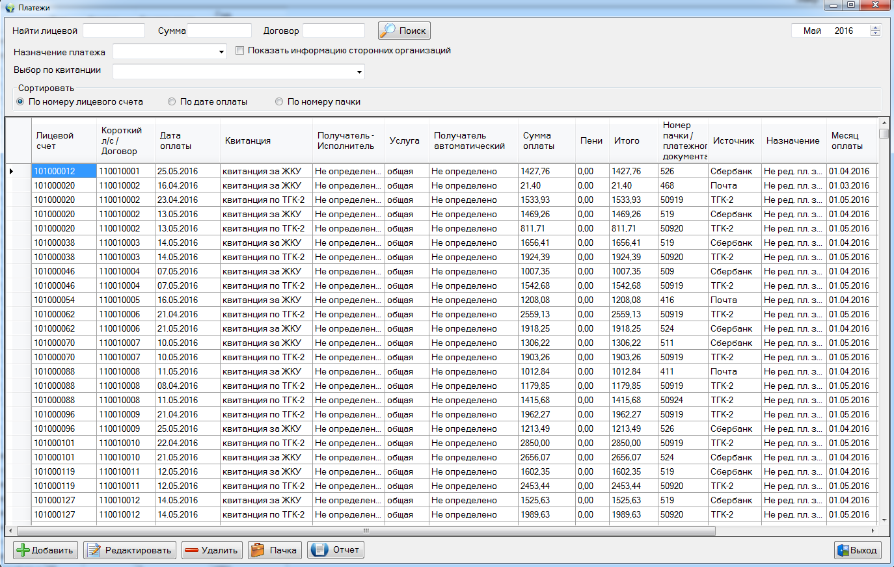
Task: Click into the Найти лицевой input field
Action: pos(114,31)
